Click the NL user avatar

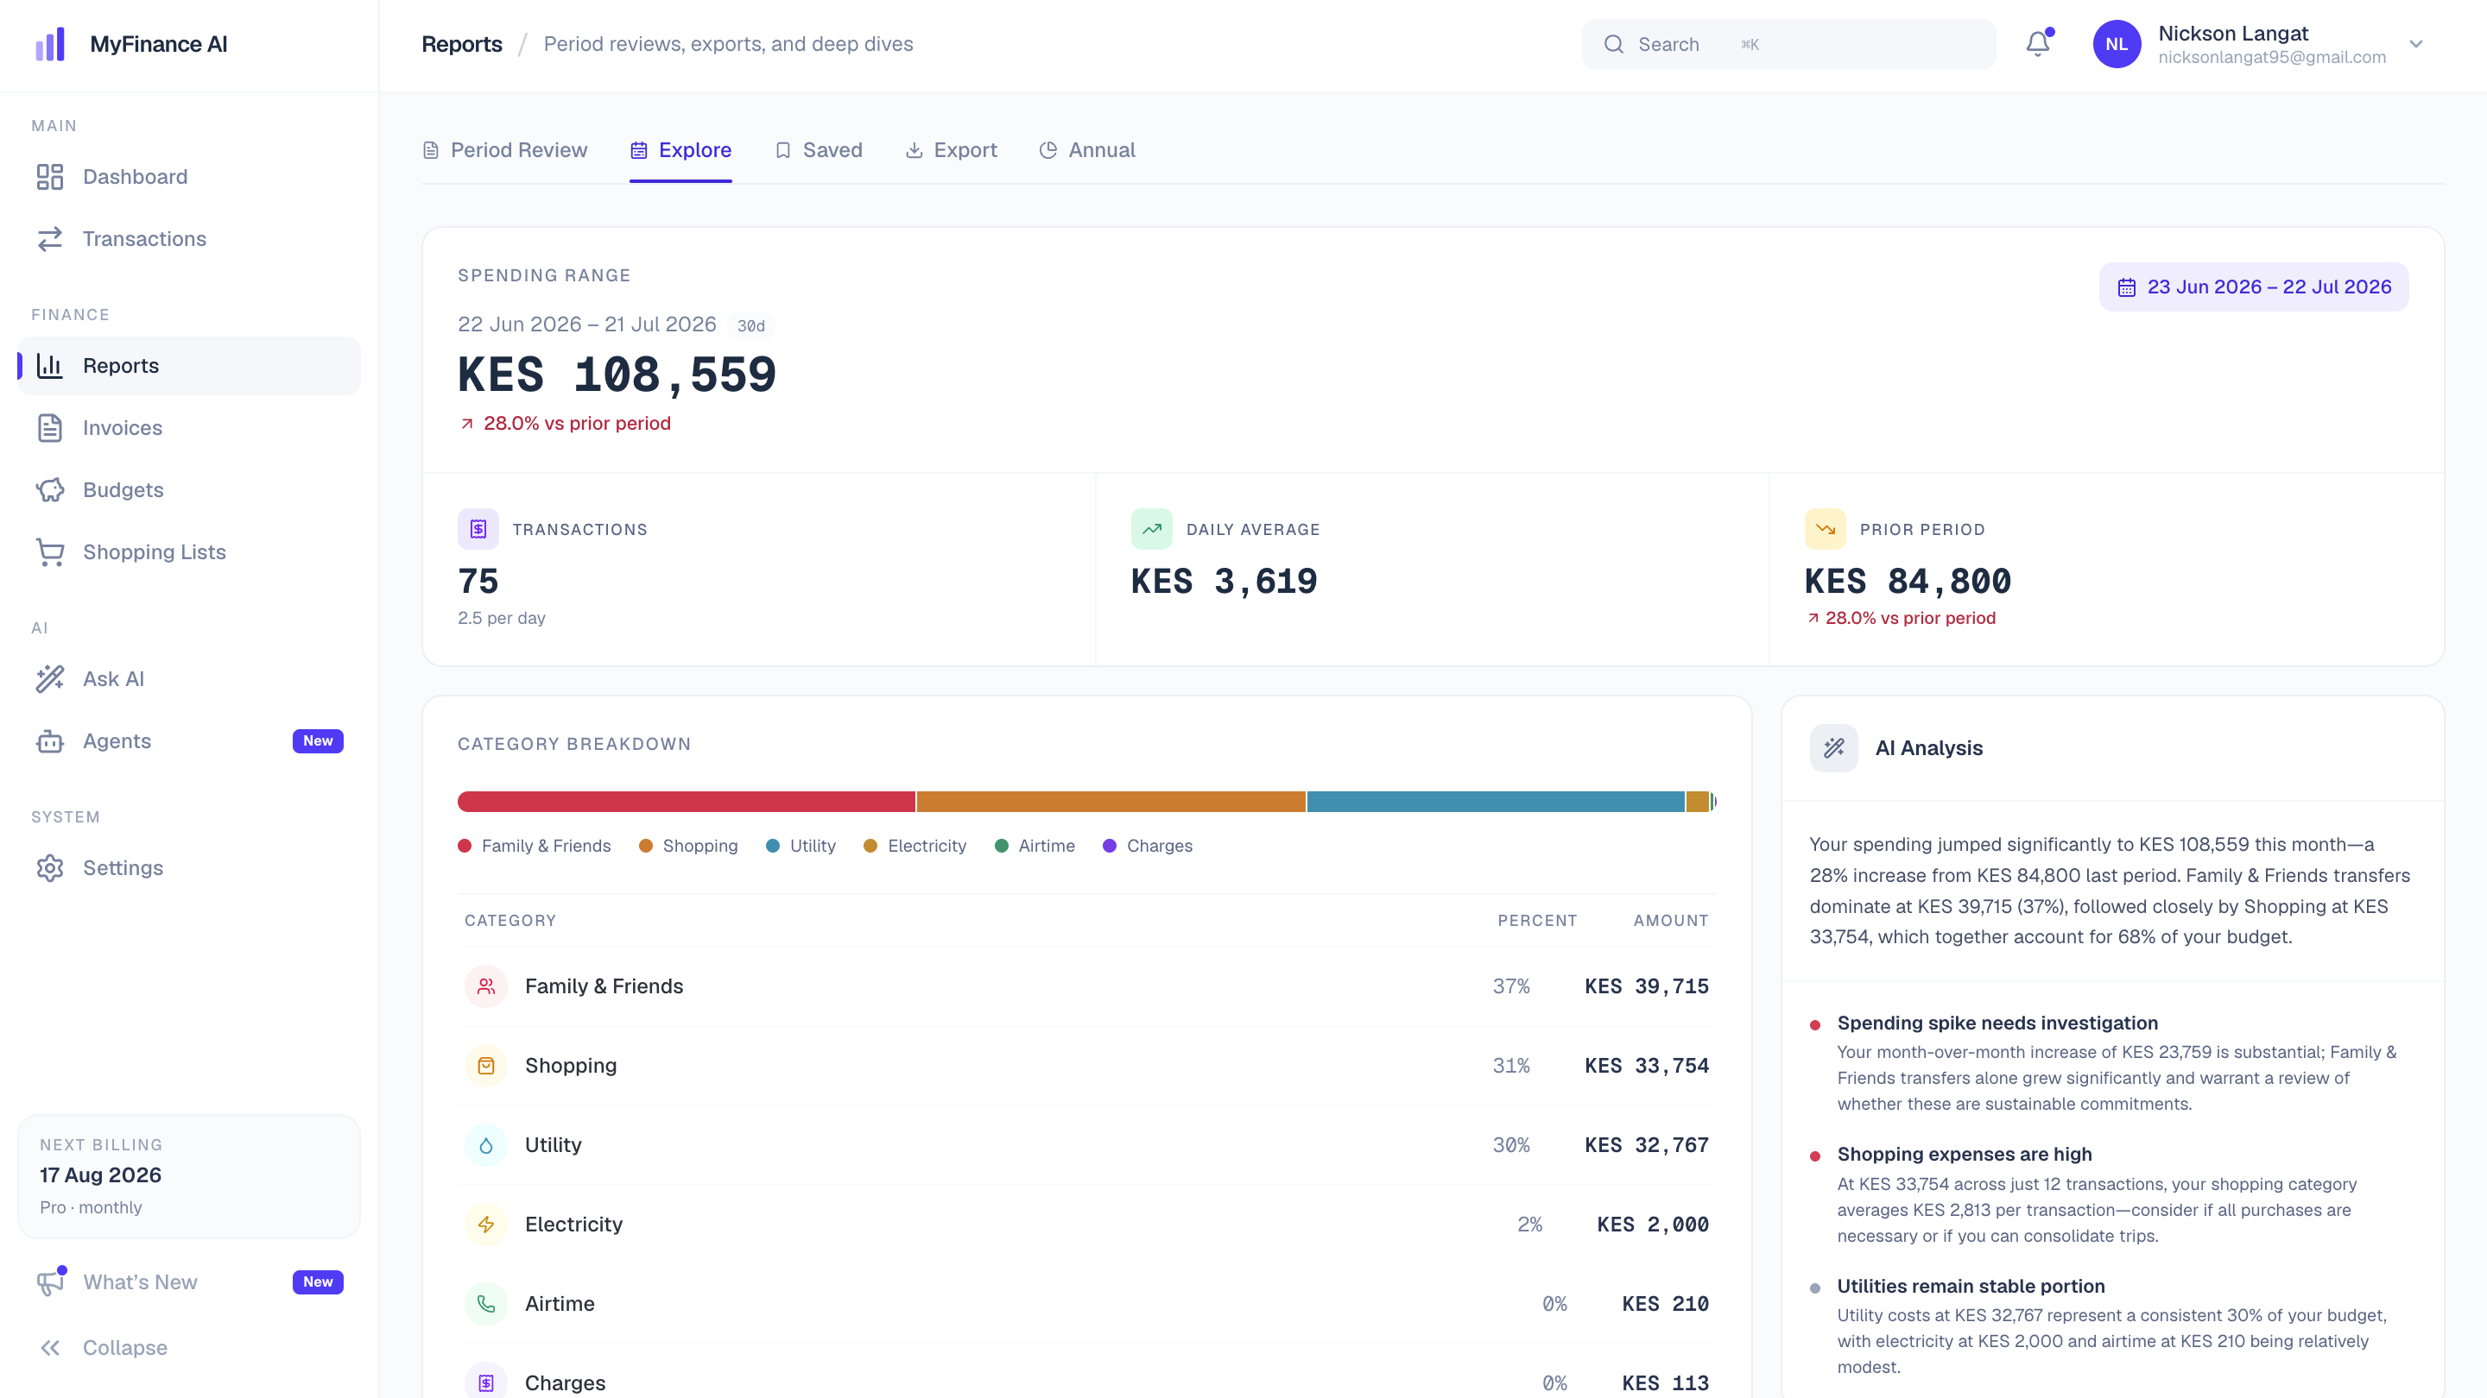[x=2117, y=44]
